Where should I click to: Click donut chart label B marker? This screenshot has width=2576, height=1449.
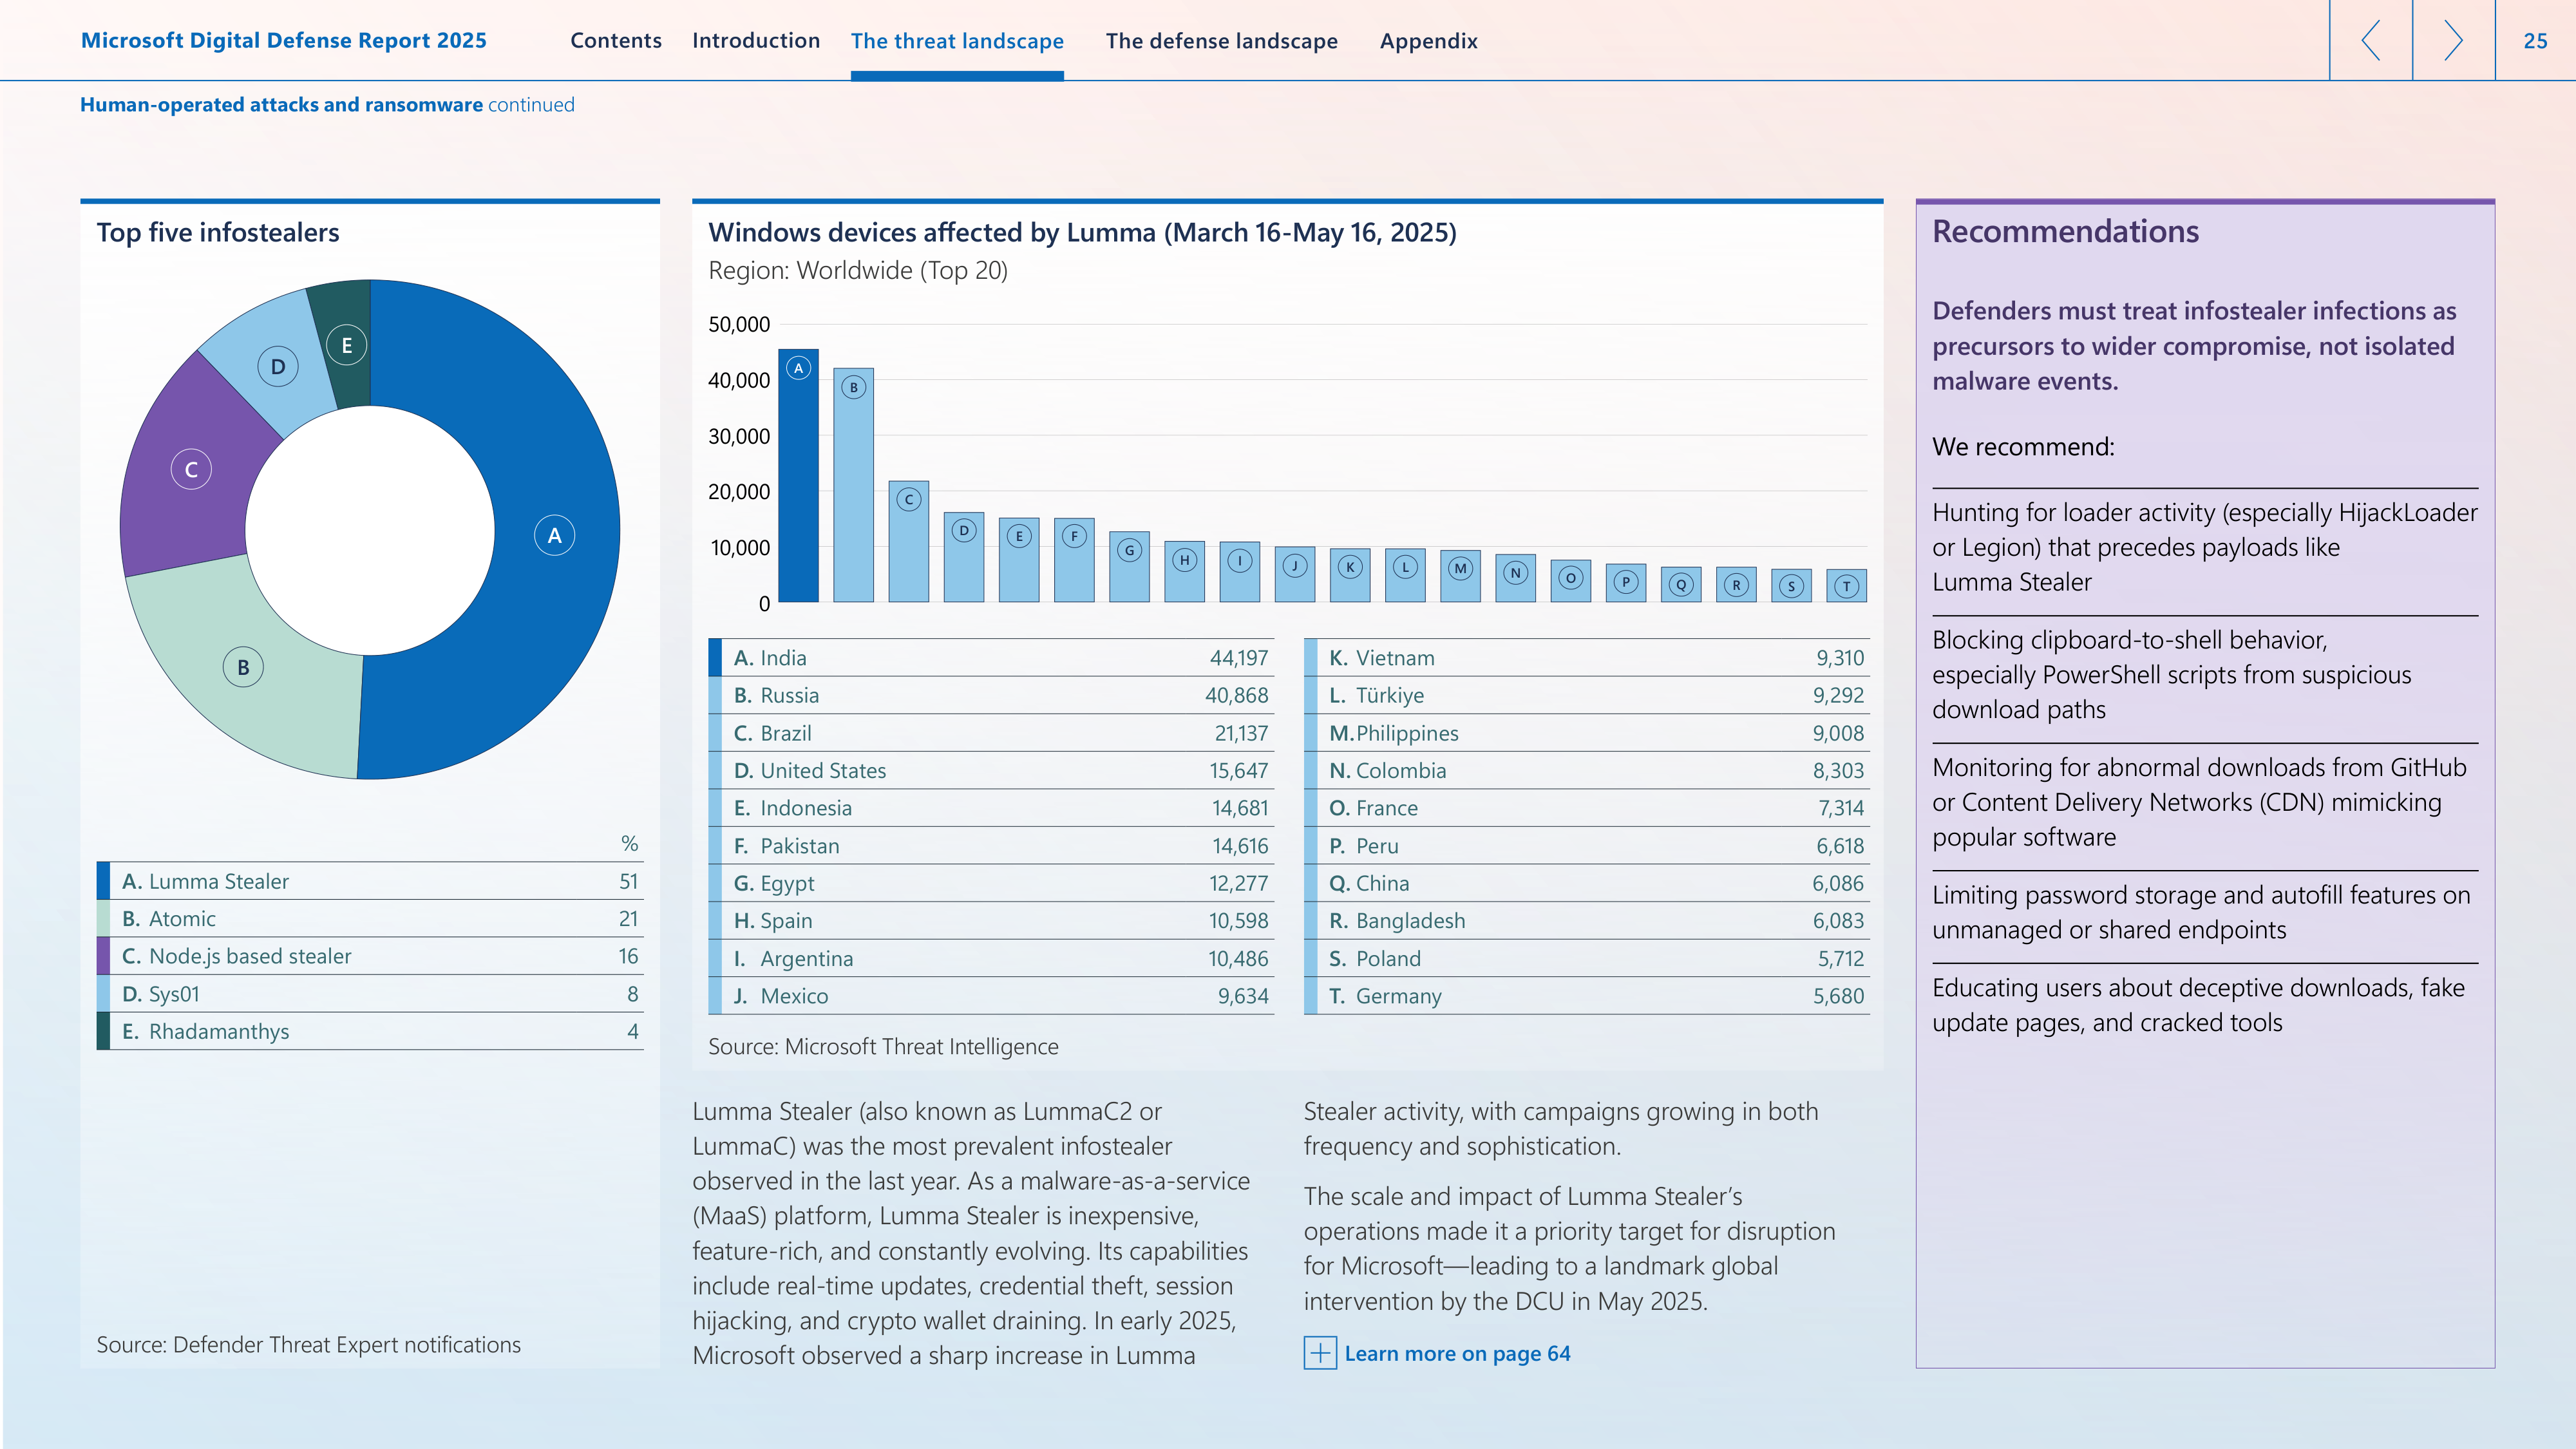243,667
